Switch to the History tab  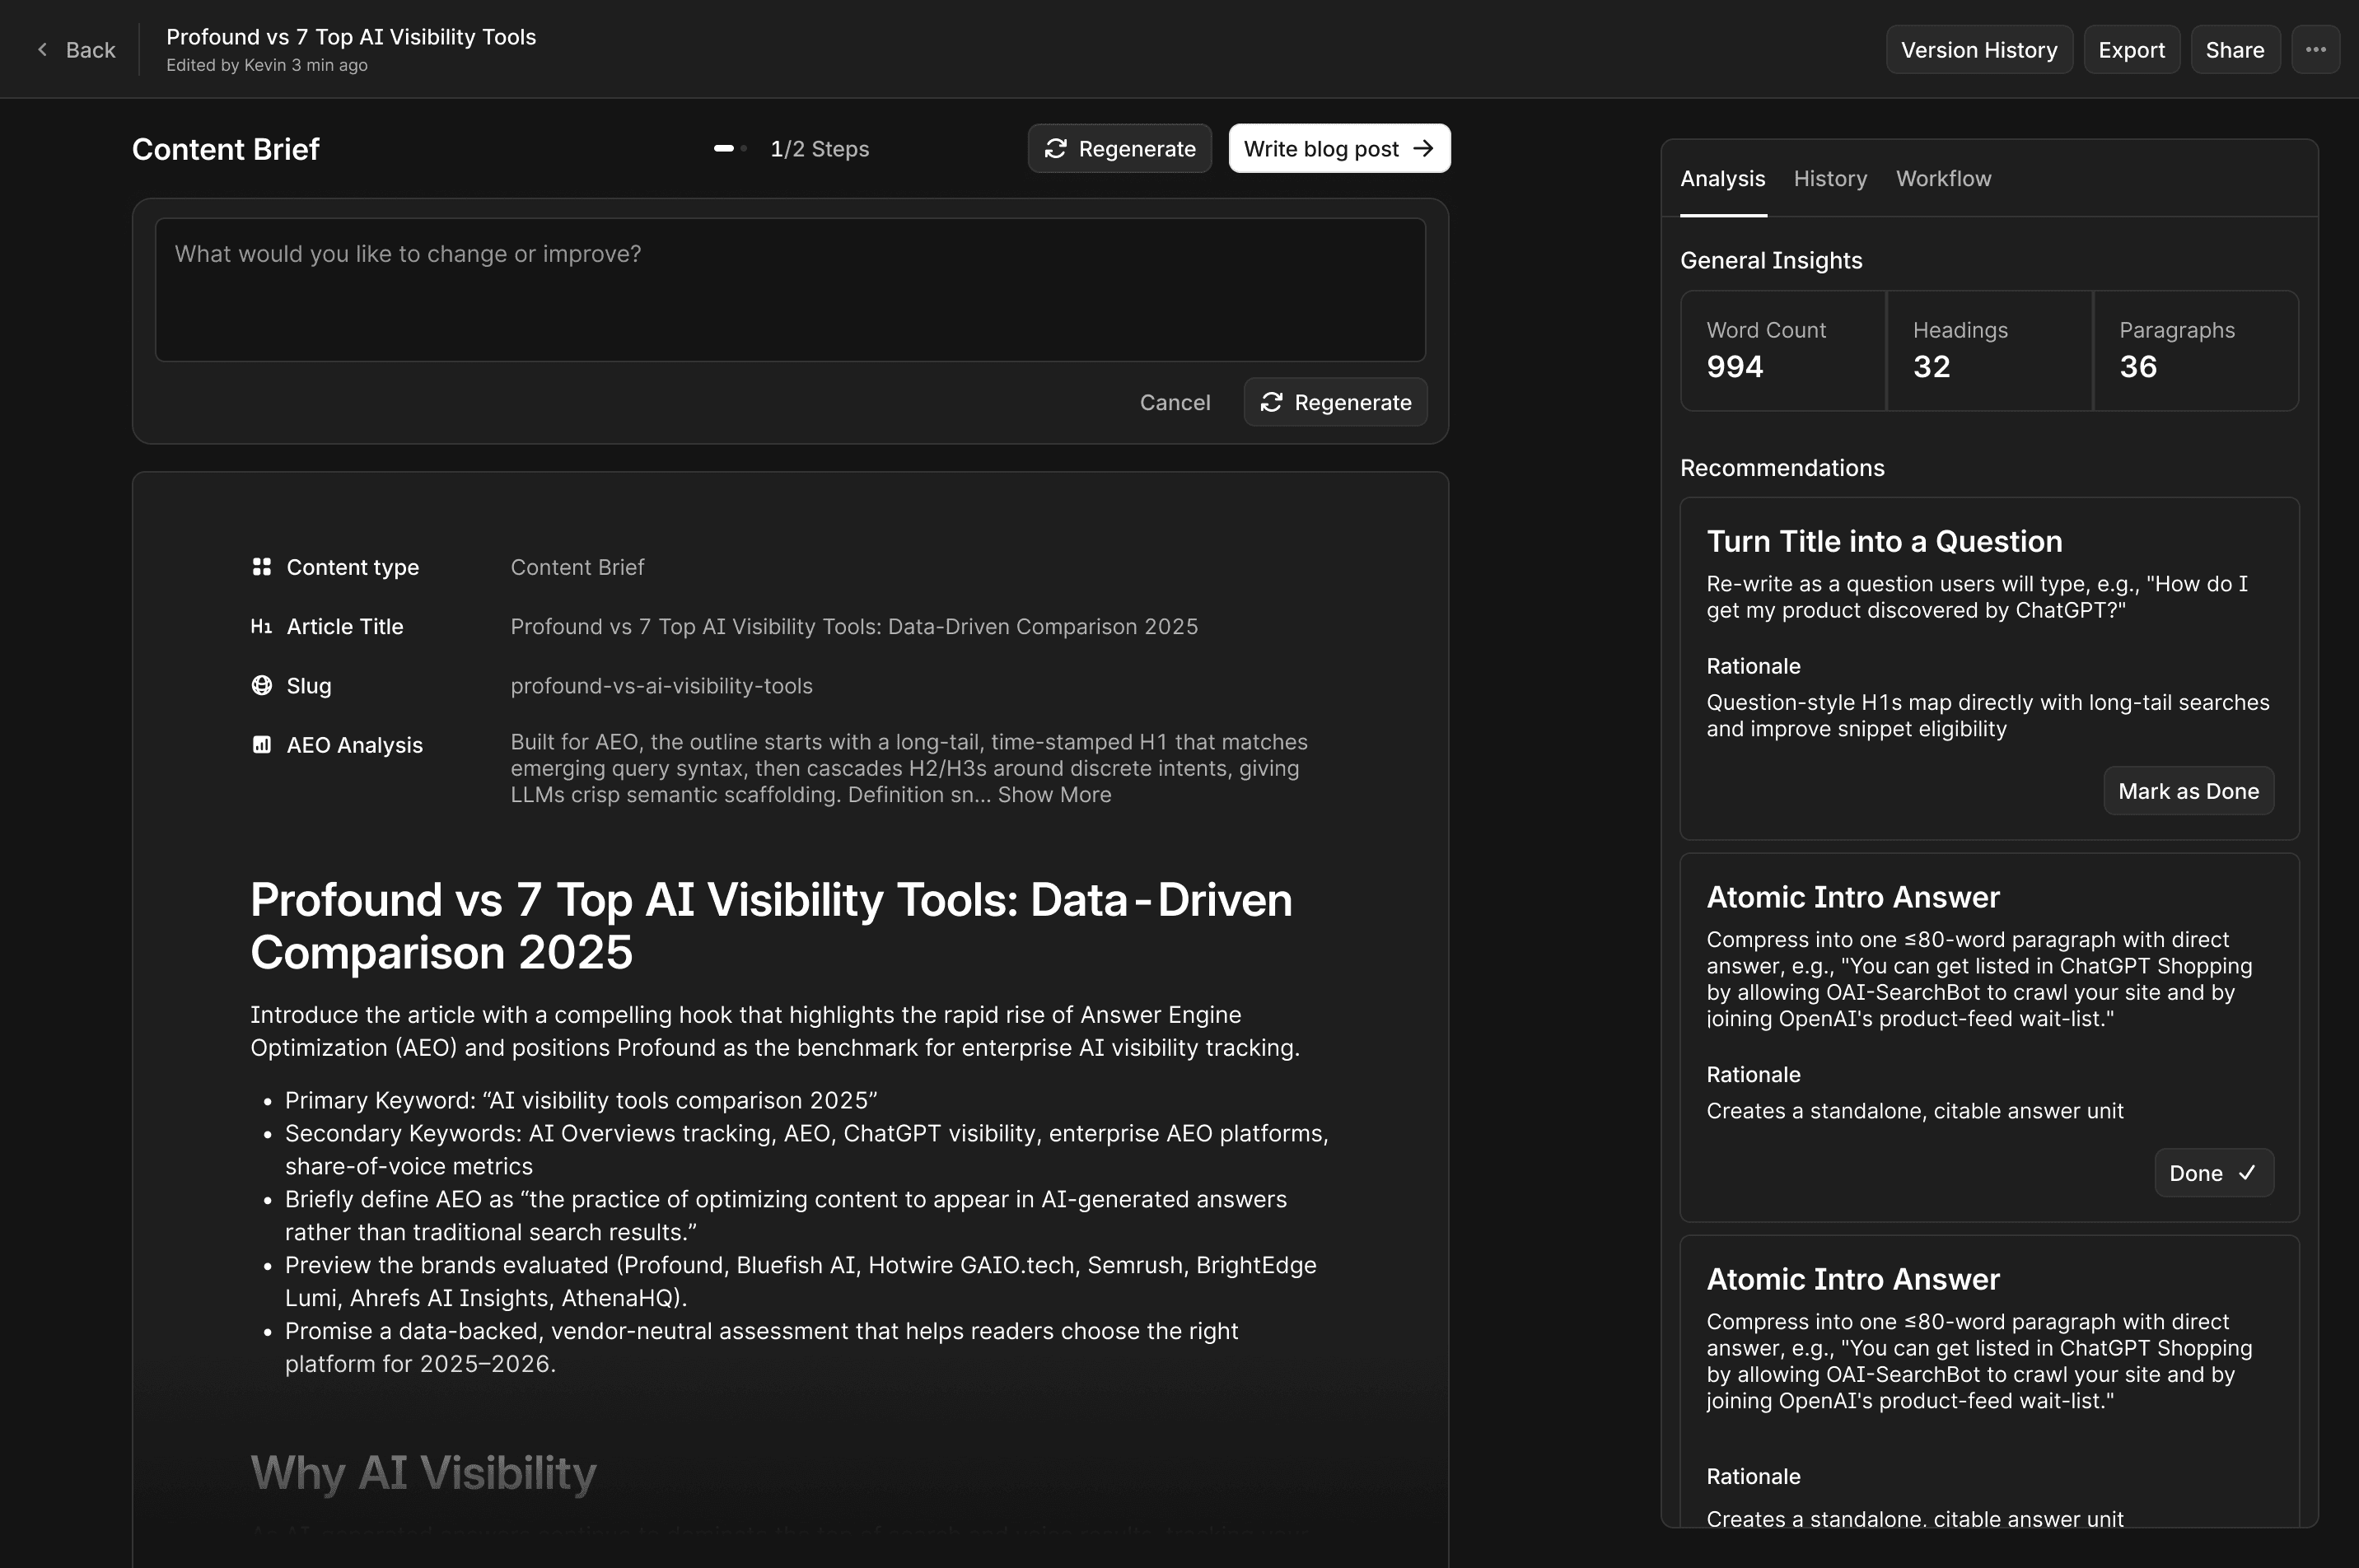tap(1829, 179)
